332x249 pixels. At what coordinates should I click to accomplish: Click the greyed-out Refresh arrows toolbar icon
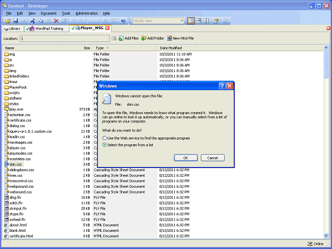pyautogui.click(x=226, y=21)
